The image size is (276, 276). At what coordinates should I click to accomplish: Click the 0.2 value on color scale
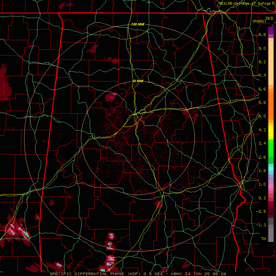pyautogui.click(x=262, y=198)
